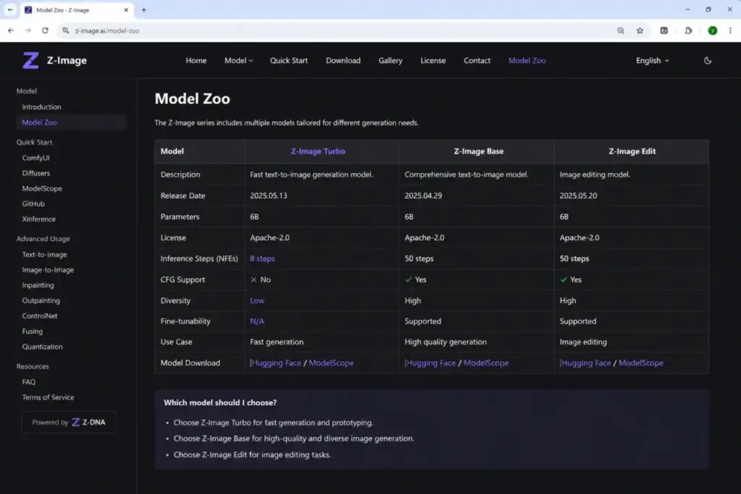Open the English language dropdown
This screenshot has height=494, width=741.
[652, 61]
